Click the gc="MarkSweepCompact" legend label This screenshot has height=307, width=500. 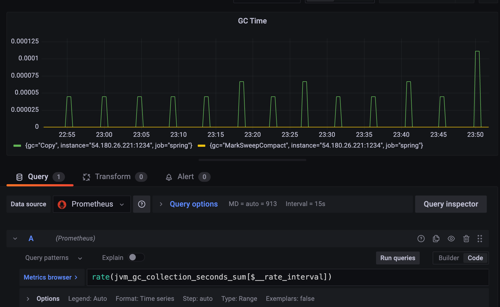click(x=316, y=146)
